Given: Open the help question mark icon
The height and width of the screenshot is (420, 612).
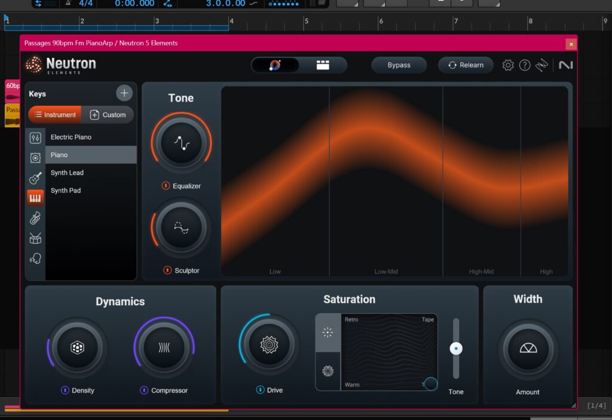Looking at the screenshot, I should pos(525,65).
